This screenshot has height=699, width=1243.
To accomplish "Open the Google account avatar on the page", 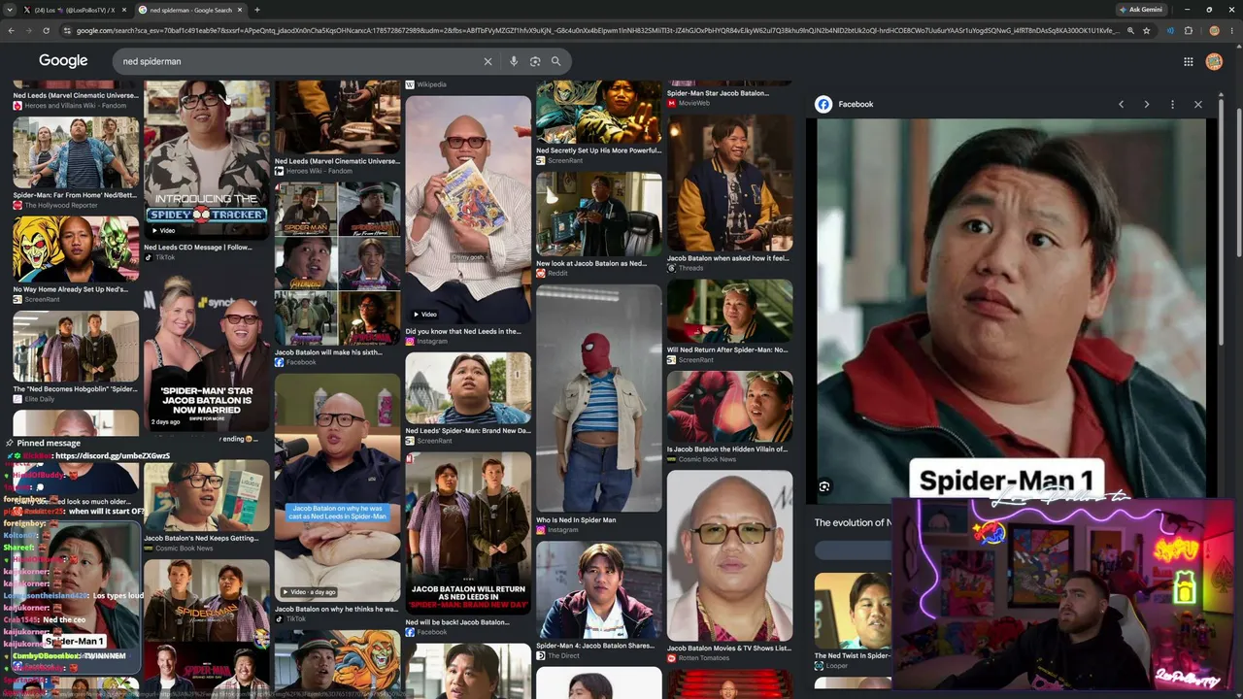I will tap(1214, 61).
